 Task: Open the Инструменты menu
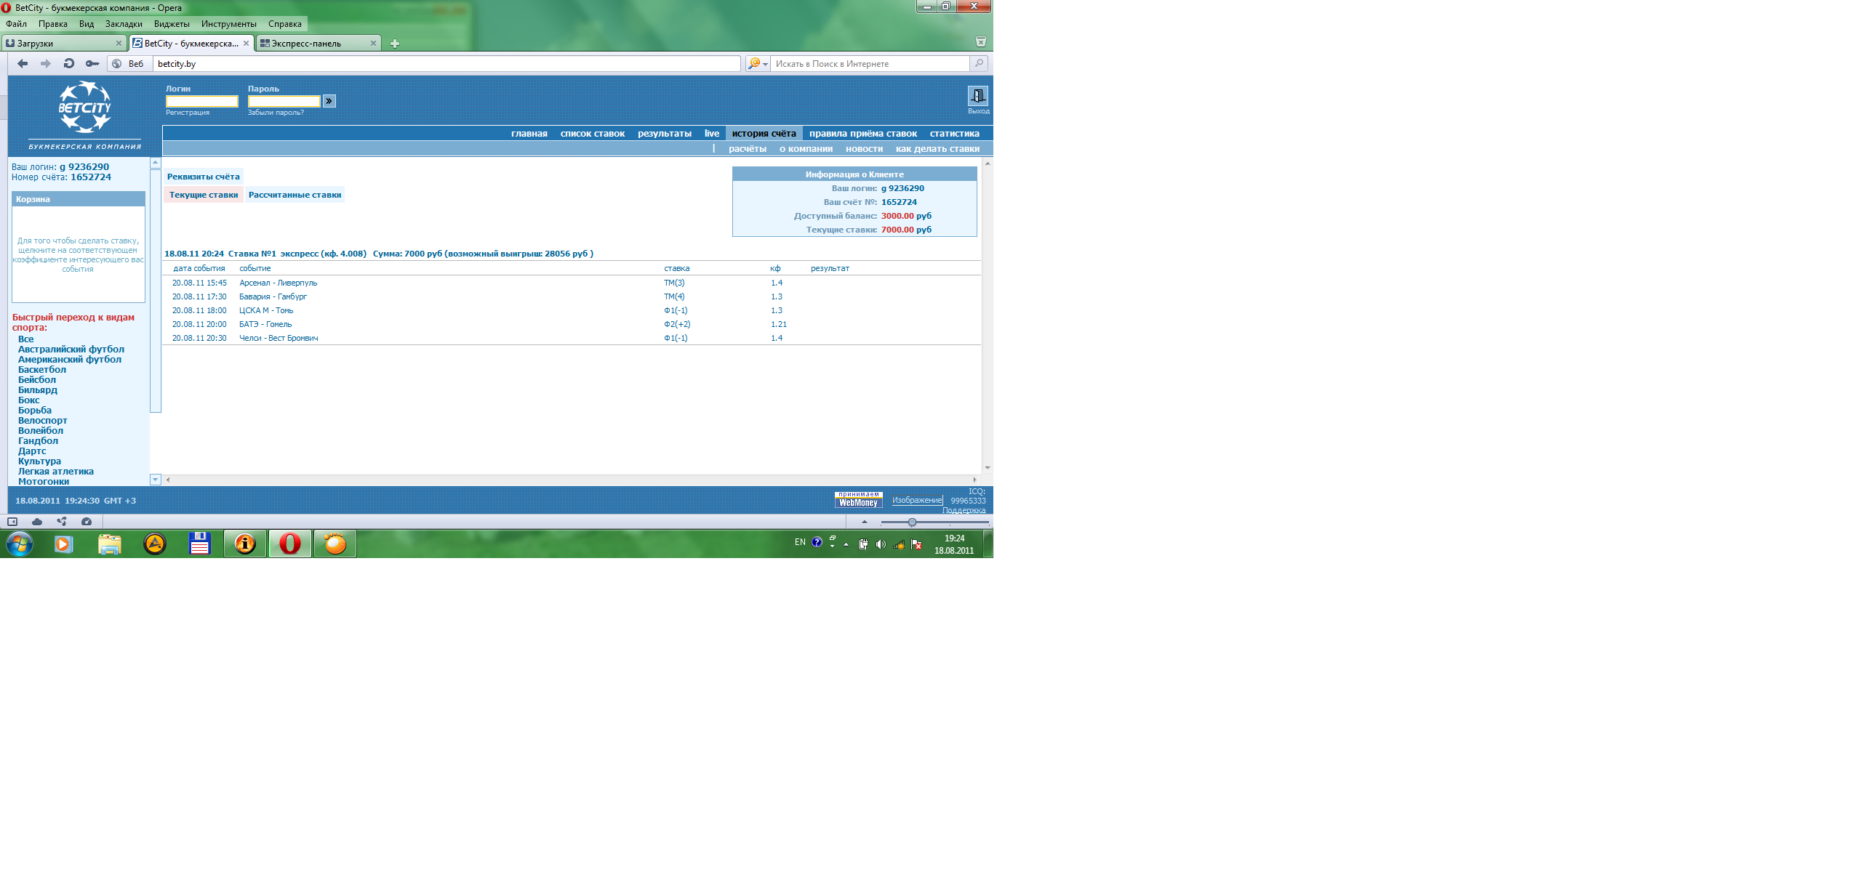point(229,24)
